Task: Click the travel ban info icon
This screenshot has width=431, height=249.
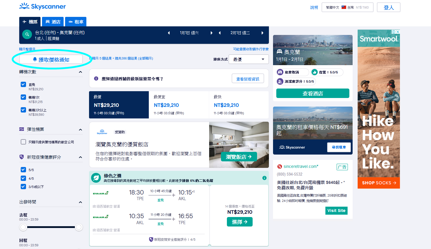Action: point(96,78)
